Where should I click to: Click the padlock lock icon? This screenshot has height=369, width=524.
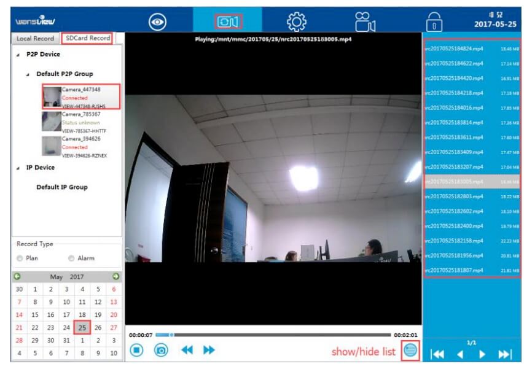(x=434, y=21)
